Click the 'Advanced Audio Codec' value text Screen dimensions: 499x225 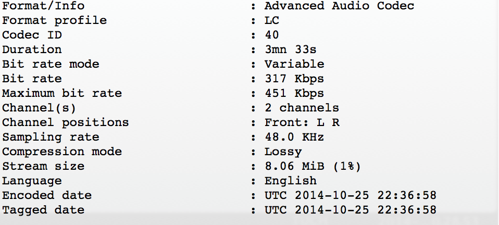coord(339,6)
